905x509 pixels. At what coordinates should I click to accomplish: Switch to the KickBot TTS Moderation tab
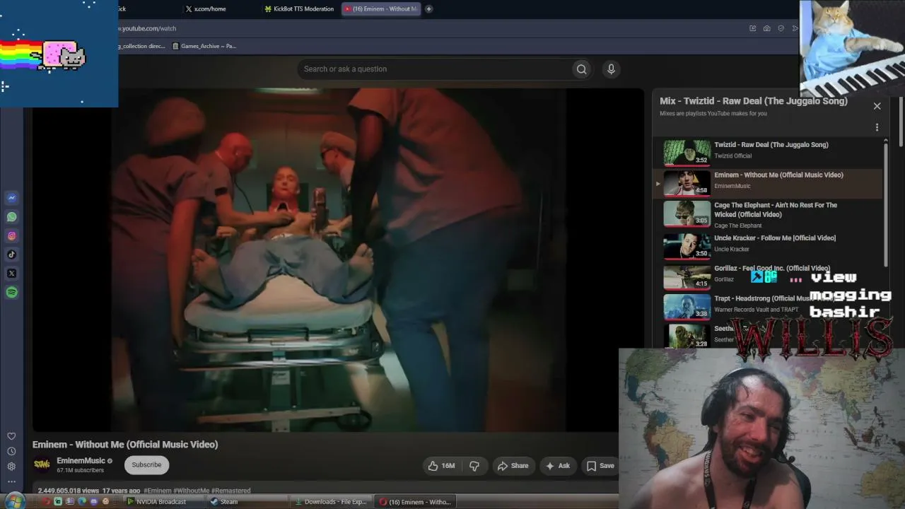click(298, 9)
